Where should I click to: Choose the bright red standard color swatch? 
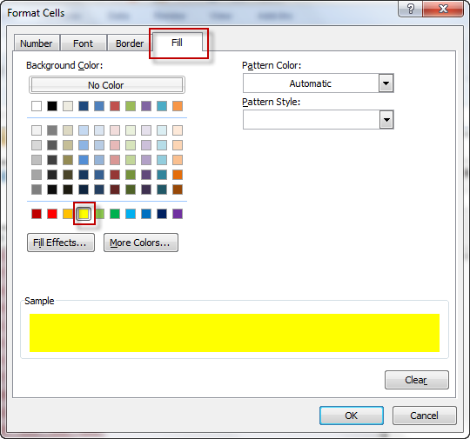52,214
